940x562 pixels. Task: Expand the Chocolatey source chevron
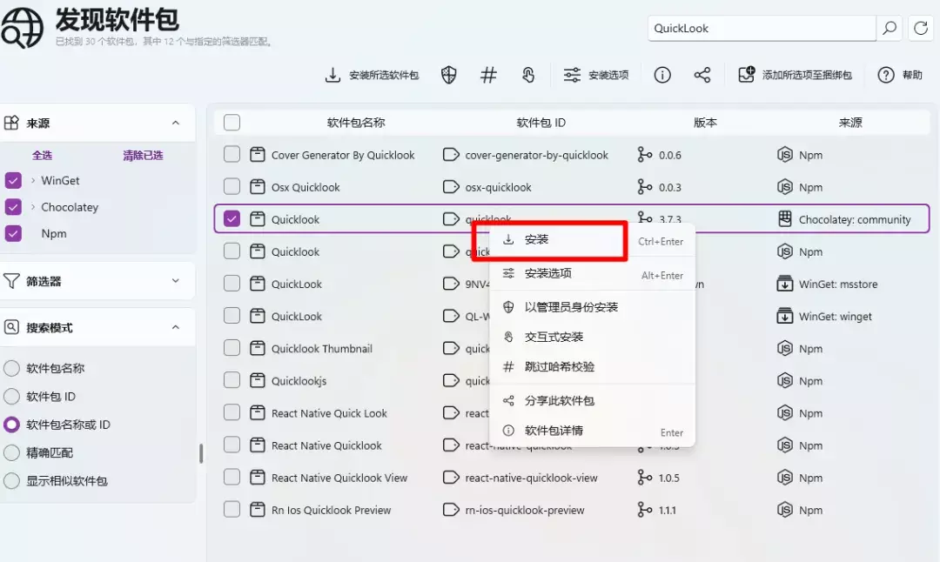(32, 207)
